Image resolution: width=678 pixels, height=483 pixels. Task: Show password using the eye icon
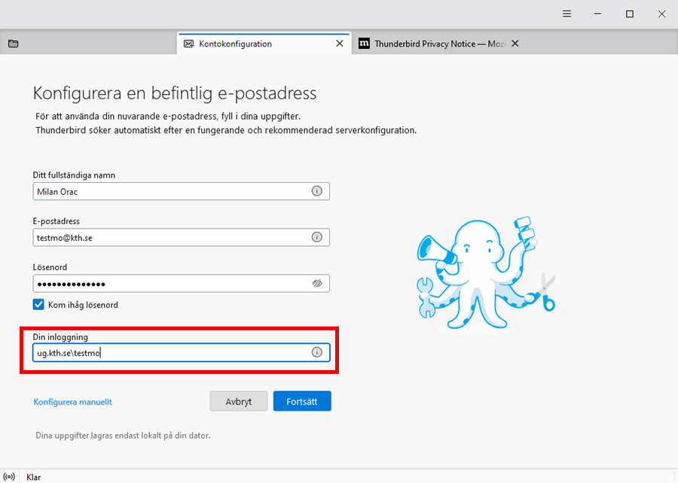point(317,284)
